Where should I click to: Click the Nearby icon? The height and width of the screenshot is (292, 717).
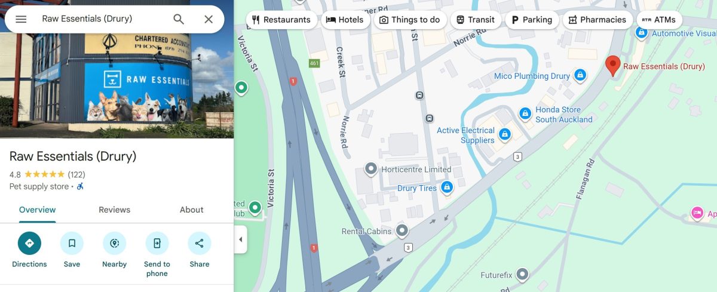tap(114, 244)
